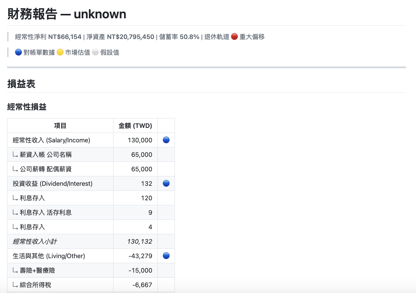Click the blue dot beside 生活與其他 (Living/Other)
The image size is (416, 293).
pyautogui.click(x=166, y=256)
